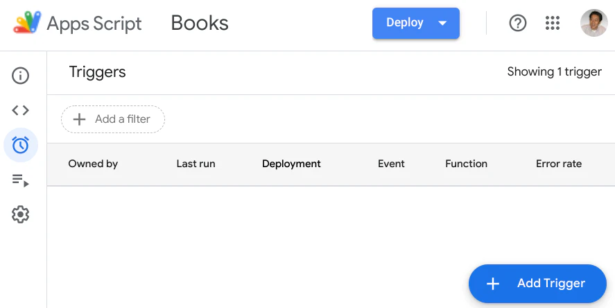Click the Apps Script title text
This screenshot has width=615, height=308.
click(94, 24)
